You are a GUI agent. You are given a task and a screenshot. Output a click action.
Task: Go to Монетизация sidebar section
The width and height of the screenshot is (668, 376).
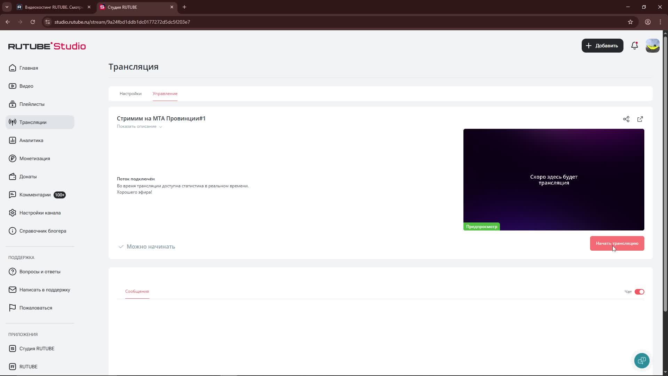pos(34,158)
